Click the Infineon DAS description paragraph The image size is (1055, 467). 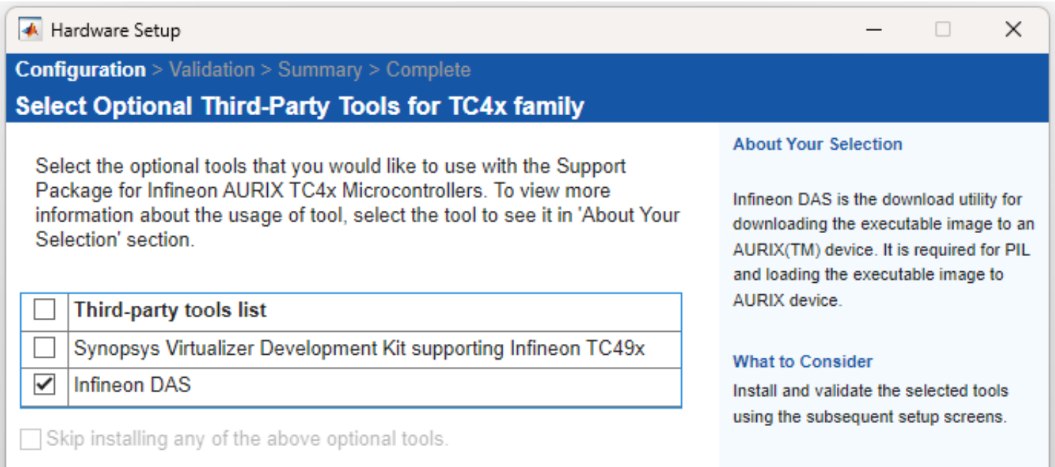pos(884,250)
